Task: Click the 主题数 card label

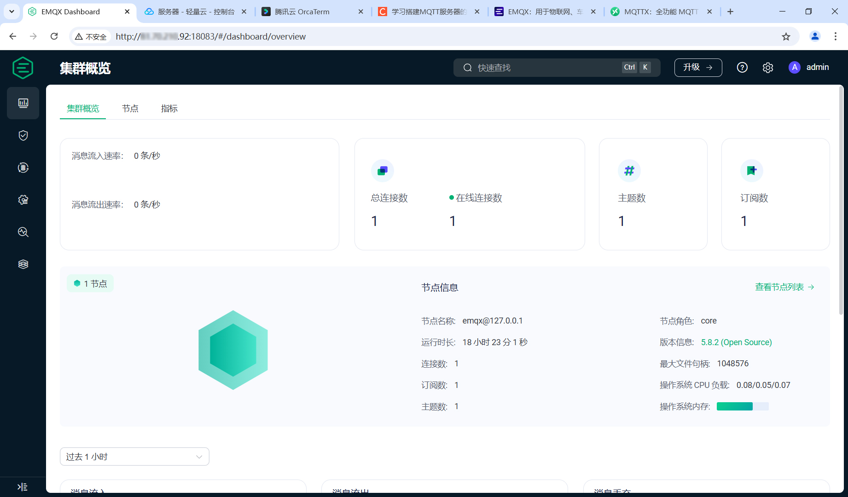Action: (632, 198)
